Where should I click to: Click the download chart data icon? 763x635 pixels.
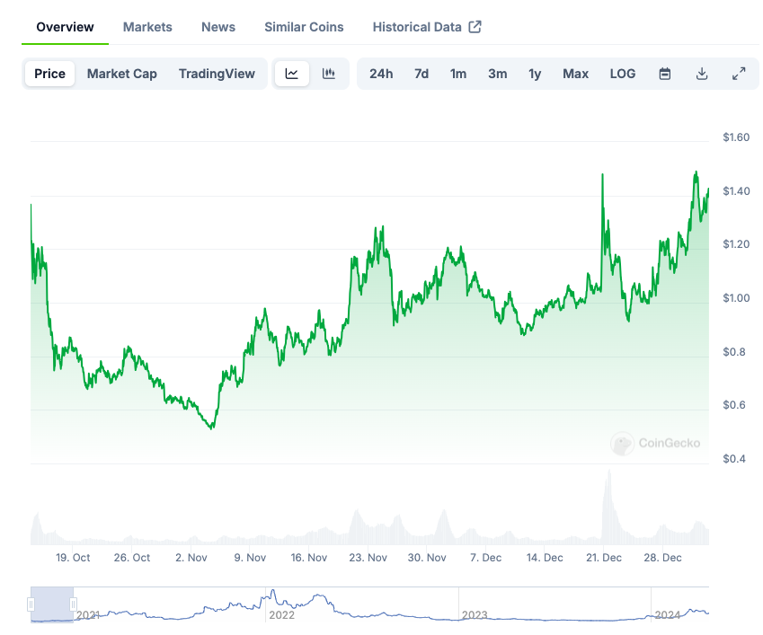coord(702,74)
